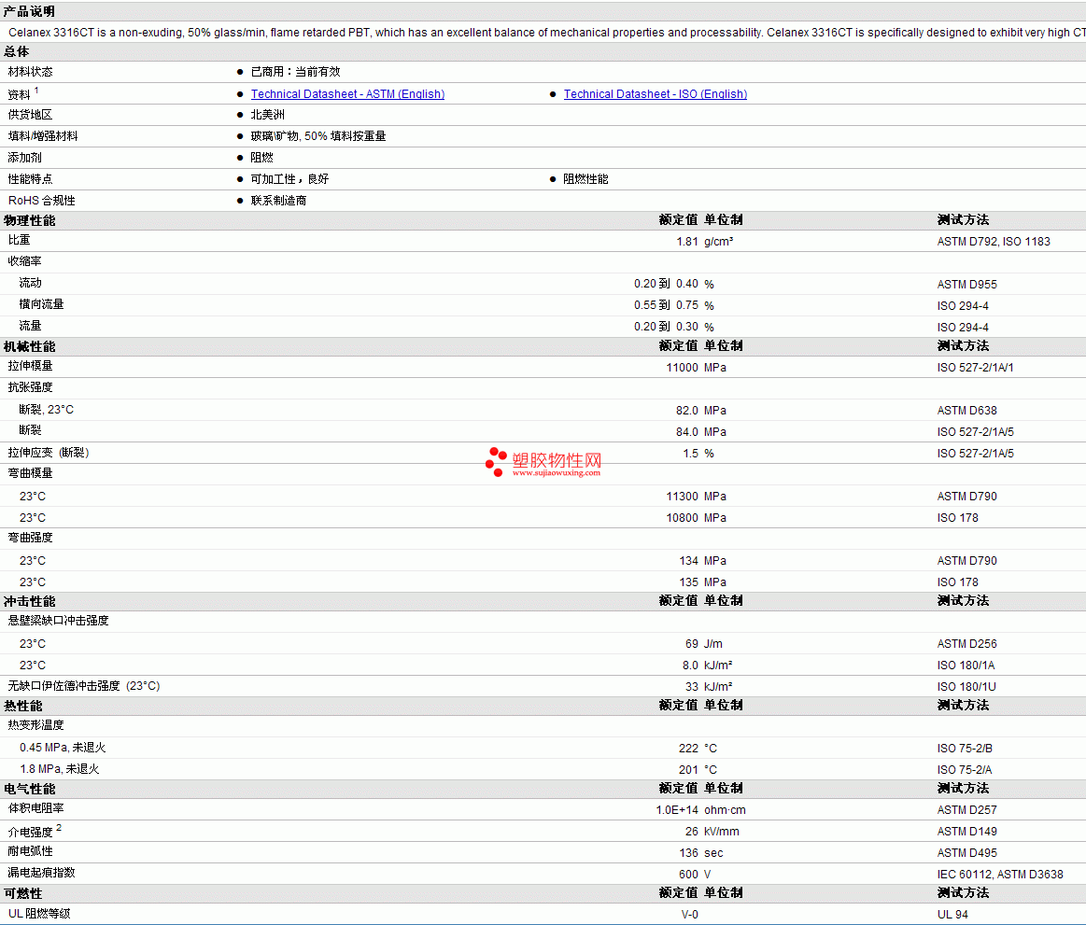Click the 性能特点 row label
The width and height of the screenshot is (1086, 925).
pyautogui.click(x=31, y=179)
